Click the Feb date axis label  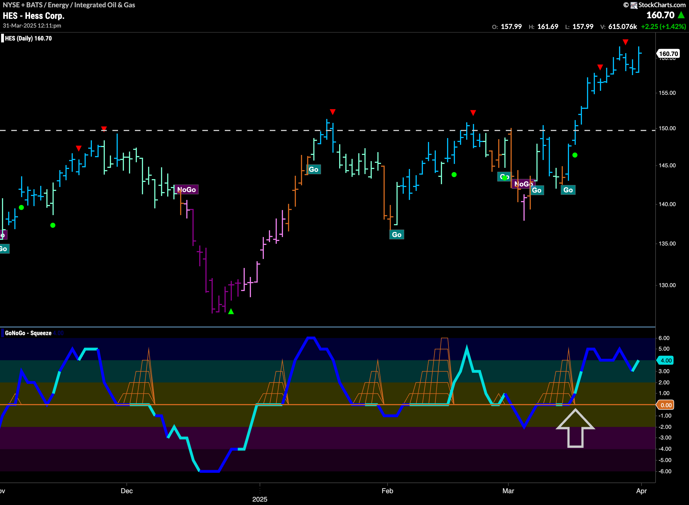387,491
